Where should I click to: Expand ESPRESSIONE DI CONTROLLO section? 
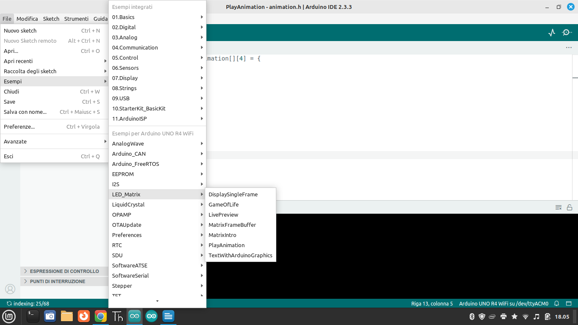click(x=64, y=271)
